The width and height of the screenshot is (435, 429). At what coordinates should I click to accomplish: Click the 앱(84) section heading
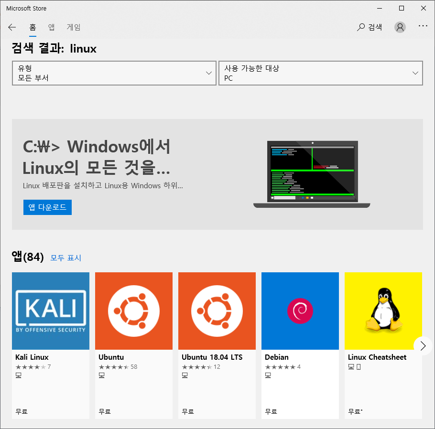(x=28, y=257)
